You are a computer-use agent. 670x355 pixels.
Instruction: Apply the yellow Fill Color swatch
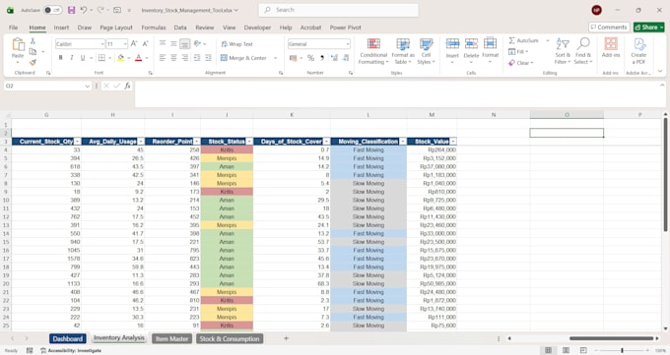(121, 58)
